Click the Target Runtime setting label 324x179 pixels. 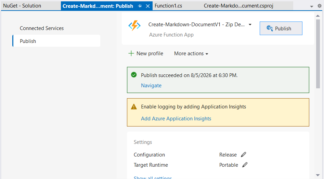(151, 165)
